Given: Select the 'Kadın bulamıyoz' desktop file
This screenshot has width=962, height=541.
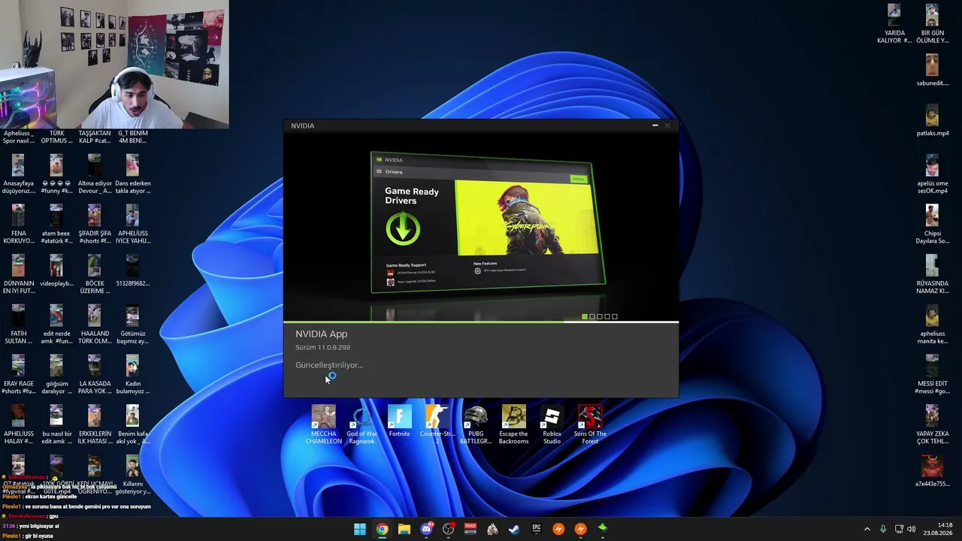Looking at the screenshot, I should (x=133, y=374).
